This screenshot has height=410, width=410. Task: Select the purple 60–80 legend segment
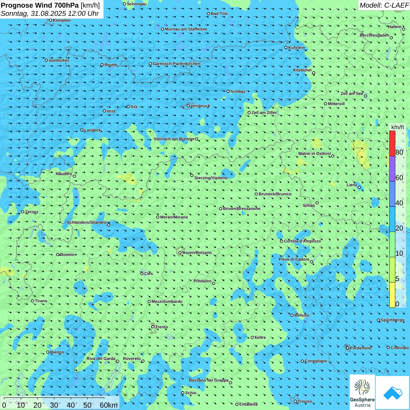(392, 169)
